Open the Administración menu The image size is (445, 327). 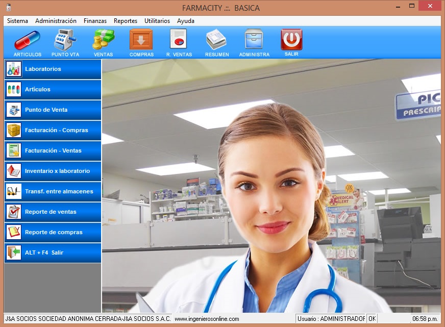pos(56,21)
